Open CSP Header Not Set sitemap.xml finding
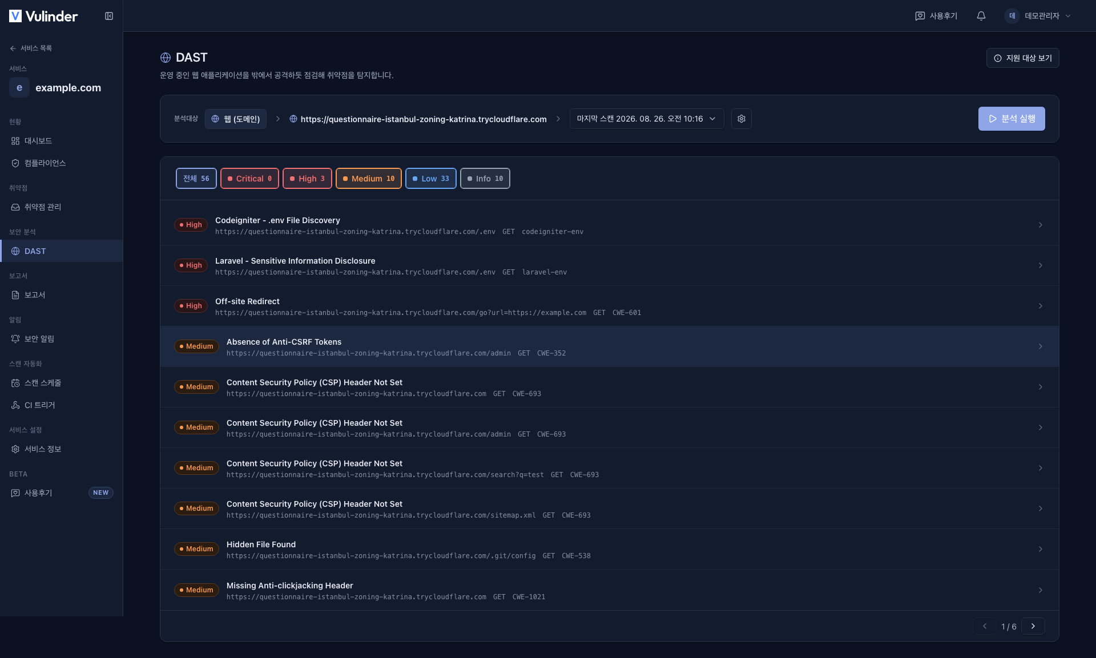 [x=609, y=508]
